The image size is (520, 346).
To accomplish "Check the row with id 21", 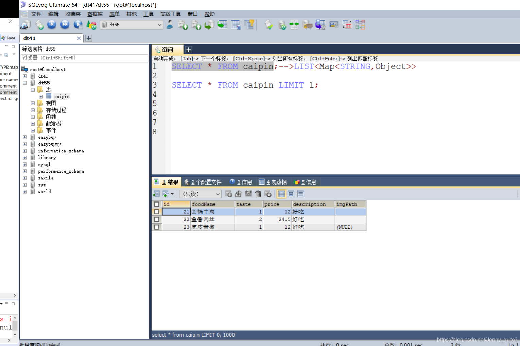I will point(157,212).
